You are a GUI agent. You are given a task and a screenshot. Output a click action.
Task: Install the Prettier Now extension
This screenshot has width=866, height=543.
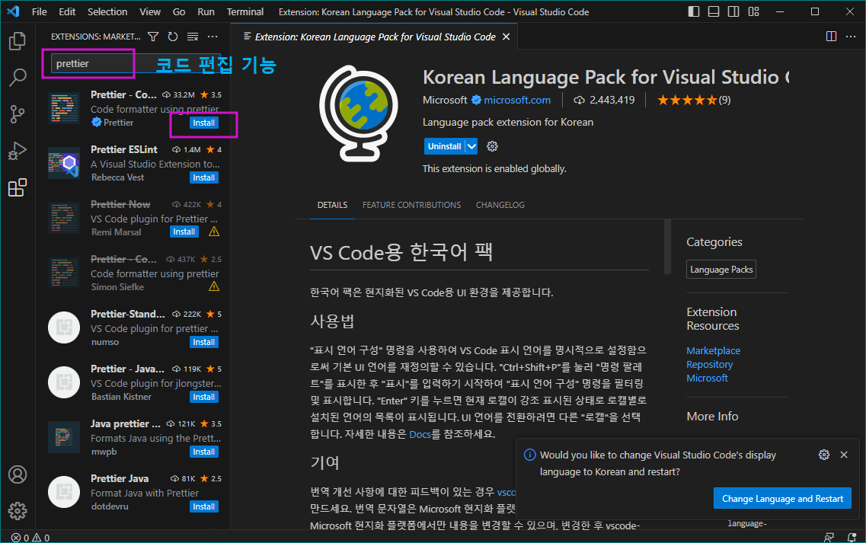(184, 232)
